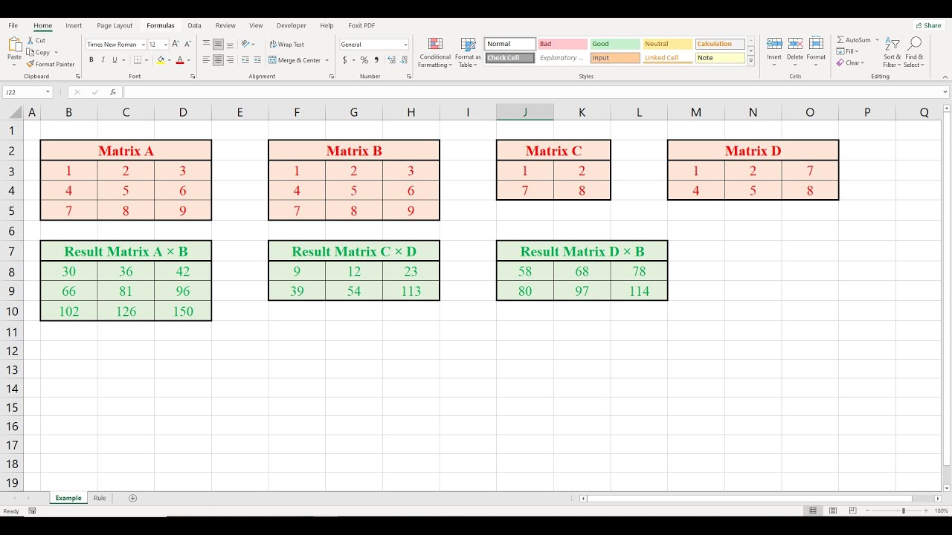Click Increase Decimal icon
952x535 pixels.
[x=390, y=60]
